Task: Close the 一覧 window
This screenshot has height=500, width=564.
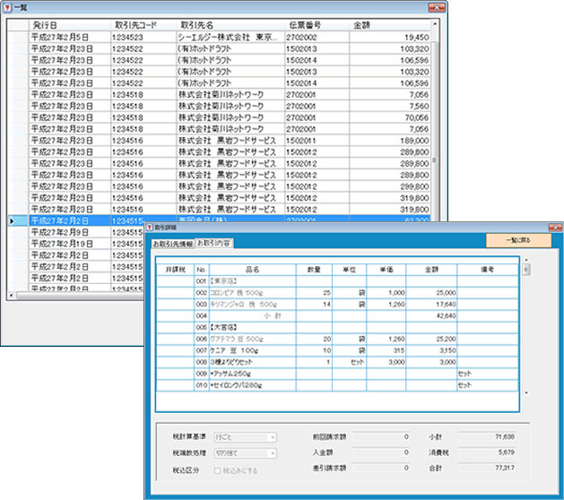Action: (437, 7)
